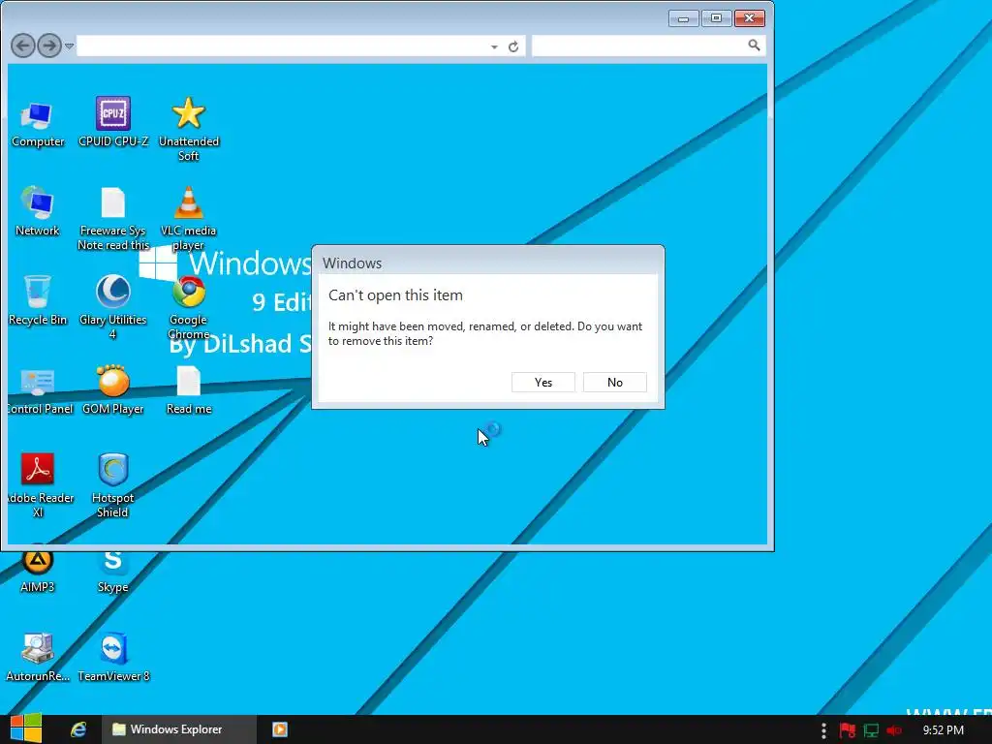Open the recent locations dropdown arrow

(x=69, y=46)
